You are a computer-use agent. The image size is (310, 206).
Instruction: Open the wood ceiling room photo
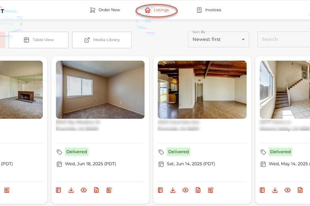coord(202,90)
